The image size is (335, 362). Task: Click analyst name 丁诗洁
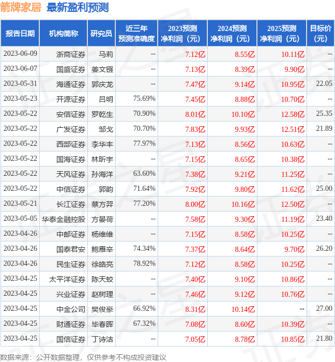tap(102, 340)
